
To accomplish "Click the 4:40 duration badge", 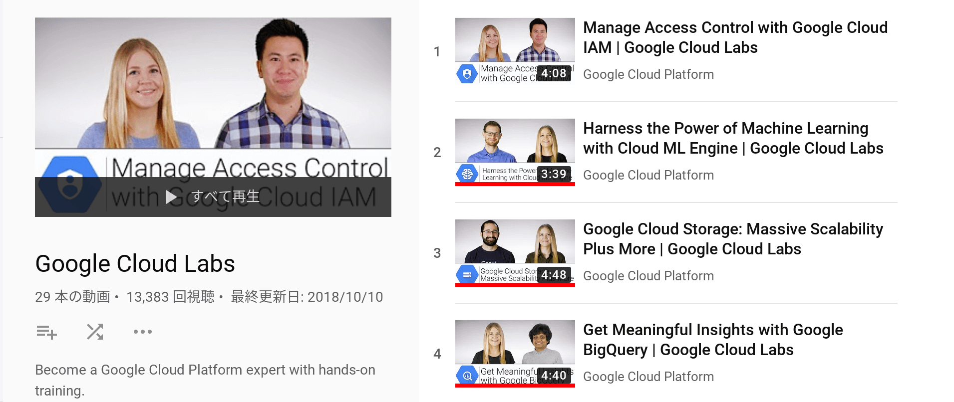I will coord(554,376).
